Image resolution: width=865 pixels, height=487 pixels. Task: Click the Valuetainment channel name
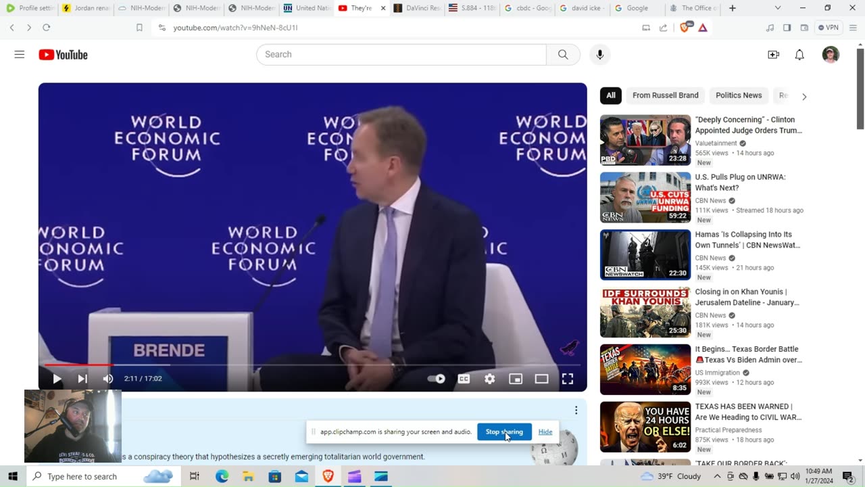tap(716, 143)
